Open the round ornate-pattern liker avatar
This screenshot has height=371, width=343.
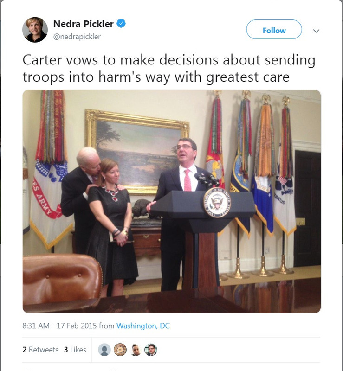point(120,350)
